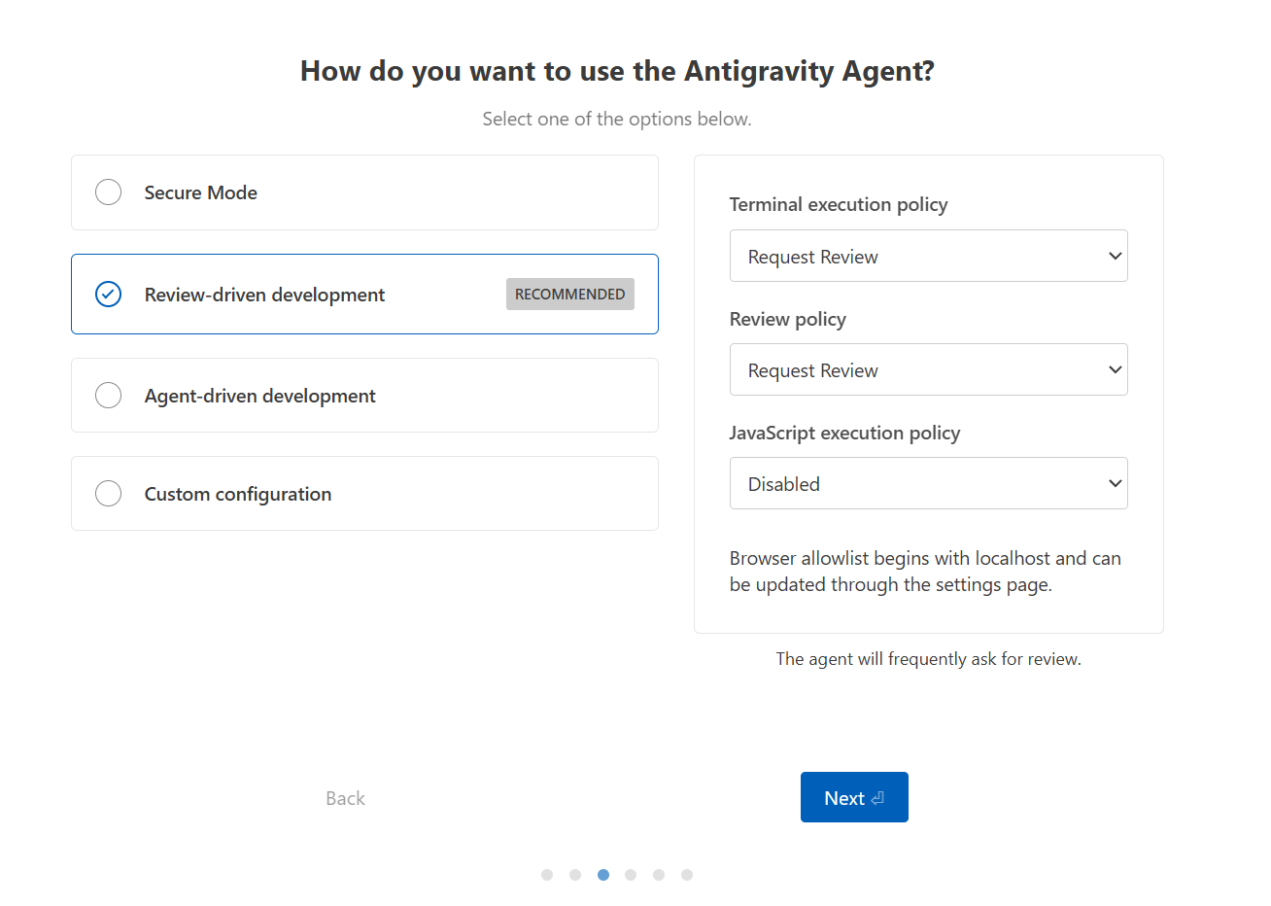Open the Terminal execution policy dropdown

click(928, 257)
